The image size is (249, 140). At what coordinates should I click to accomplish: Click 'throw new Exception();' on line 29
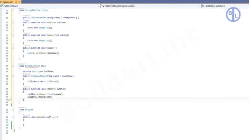(x=40, y=40)
